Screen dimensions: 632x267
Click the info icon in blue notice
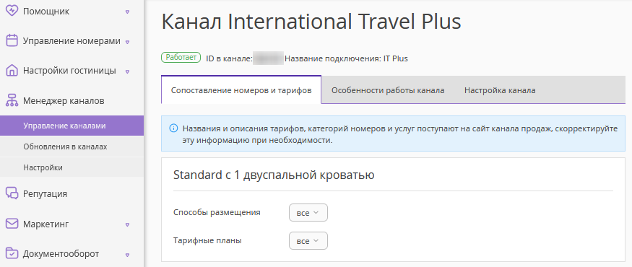point(173,128)
